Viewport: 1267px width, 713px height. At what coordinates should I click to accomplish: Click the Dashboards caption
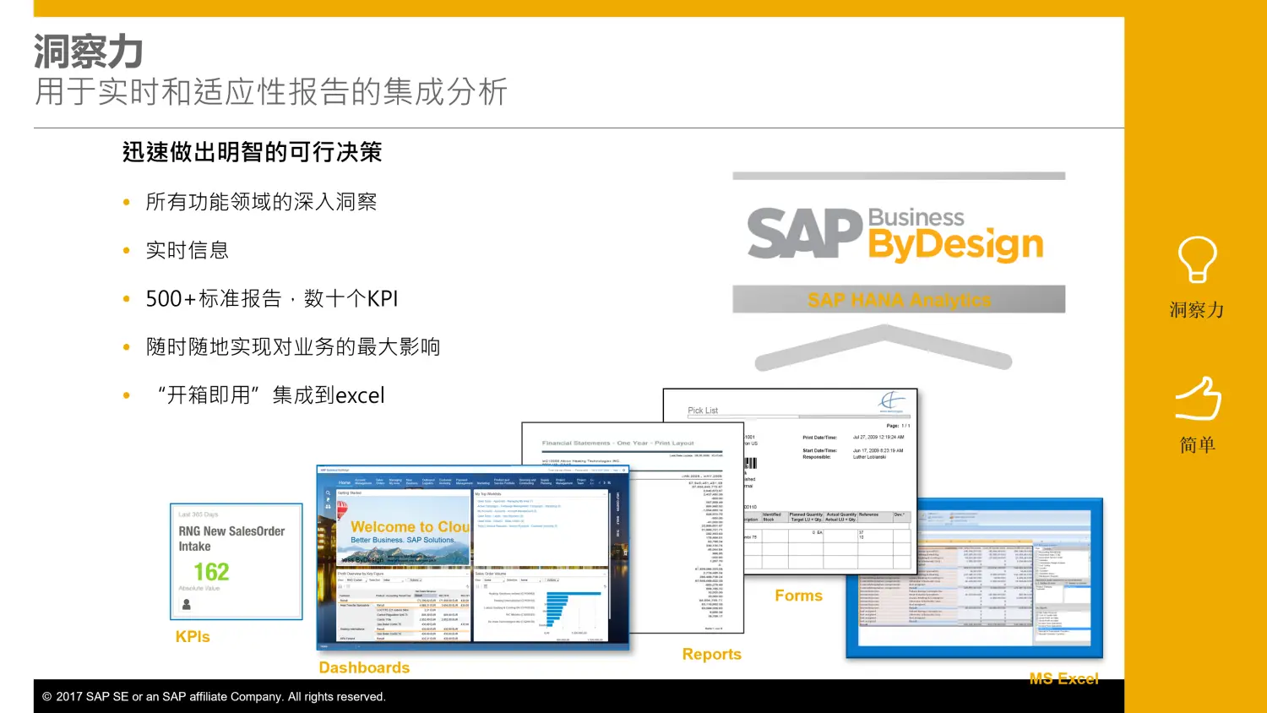(364, 667)
